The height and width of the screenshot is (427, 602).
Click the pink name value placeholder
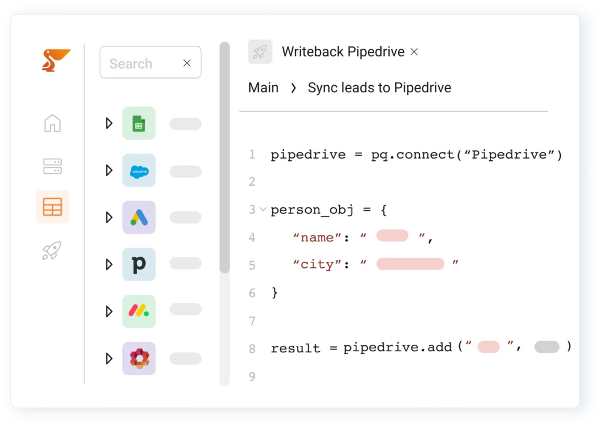tap(392, 236)
